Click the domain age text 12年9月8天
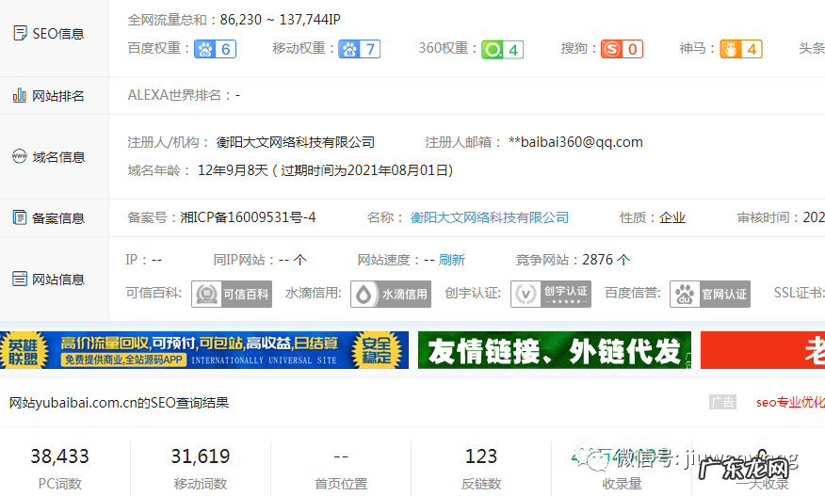The width and height of the screenshot is (825, 496). (233, 170)
